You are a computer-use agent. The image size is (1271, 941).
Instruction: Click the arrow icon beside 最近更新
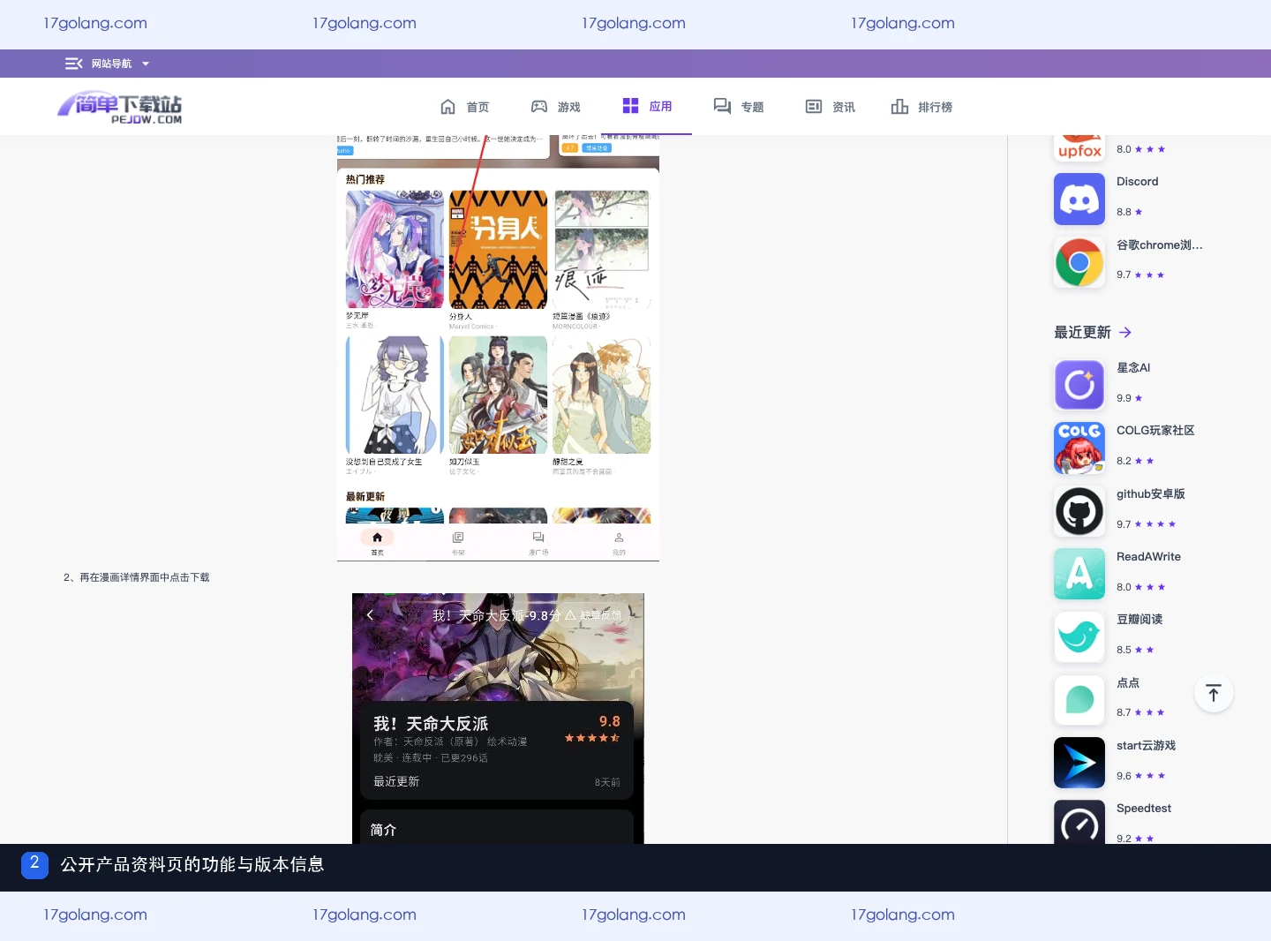point(1125,333)
